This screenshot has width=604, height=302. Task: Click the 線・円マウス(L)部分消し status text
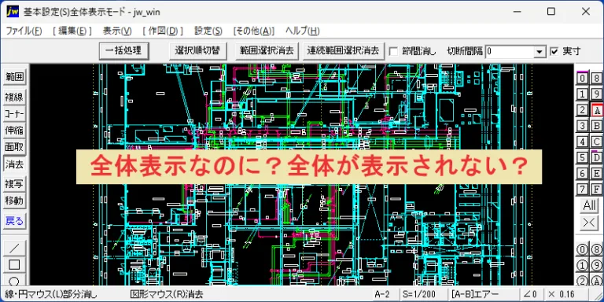(x=51, y=295)
